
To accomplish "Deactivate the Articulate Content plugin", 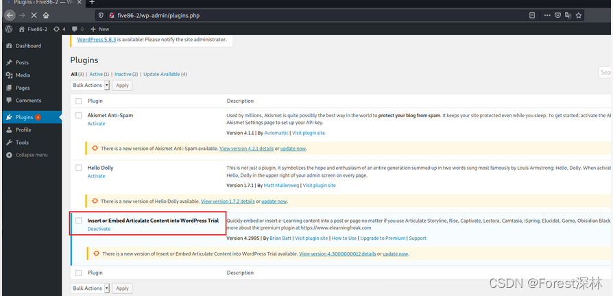I will [99, 229].
